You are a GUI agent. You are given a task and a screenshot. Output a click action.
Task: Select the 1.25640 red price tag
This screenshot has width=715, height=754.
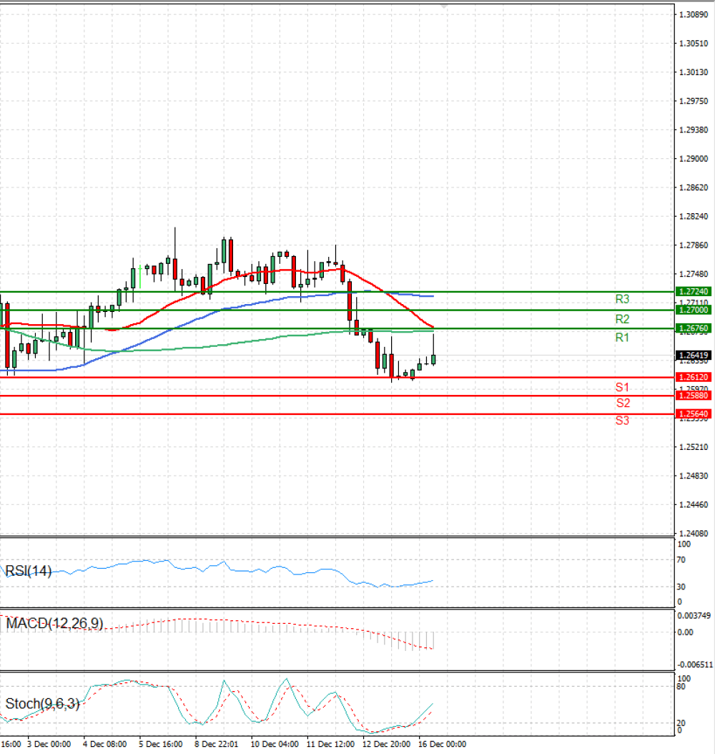[694, 413]
